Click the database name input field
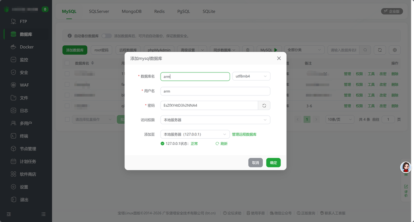 (195, 76)
